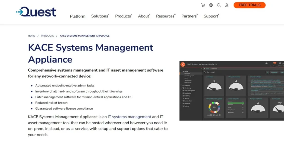The image size is (284, 142).
Task: Expand the Monitoring section in KACE sidebar
Action: [181, 88]
